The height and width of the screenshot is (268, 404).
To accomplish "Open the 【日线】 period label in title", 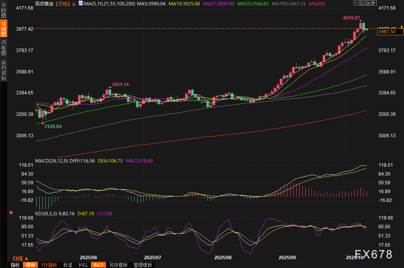I will (x=63, y=3).
